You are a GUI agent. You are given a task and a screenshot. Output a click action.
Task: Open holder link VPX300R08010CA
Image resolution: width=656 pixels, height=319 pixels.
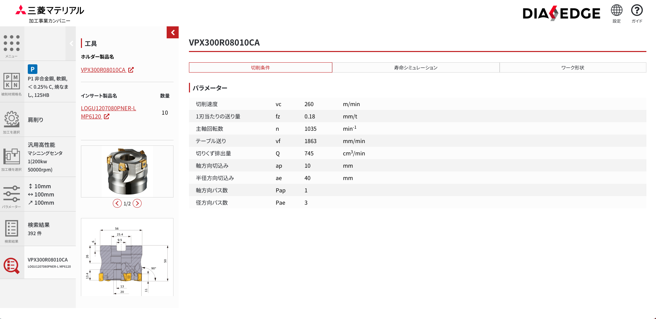point(103,70)
